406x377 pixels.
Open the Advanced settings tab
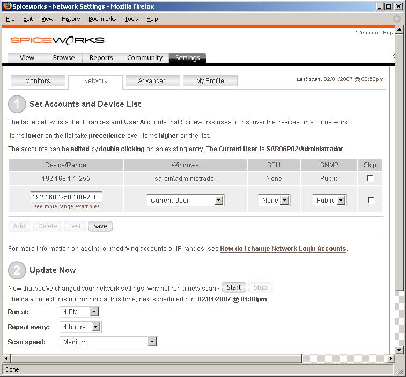(x=152, y=81)
